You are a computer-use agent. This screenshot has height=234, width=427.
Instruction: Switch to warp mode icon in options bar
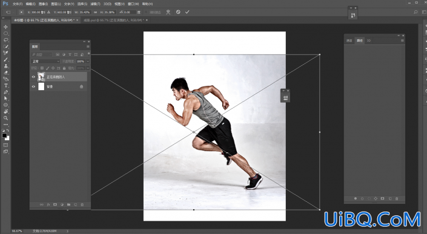pyautogui.click(x=168, y=12)
